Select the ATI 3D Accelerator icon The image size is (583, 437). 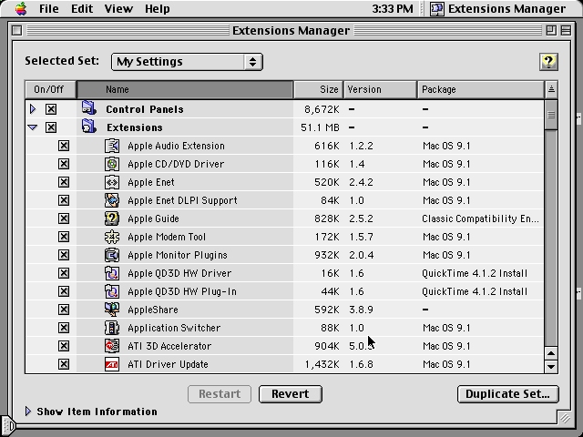112,346
